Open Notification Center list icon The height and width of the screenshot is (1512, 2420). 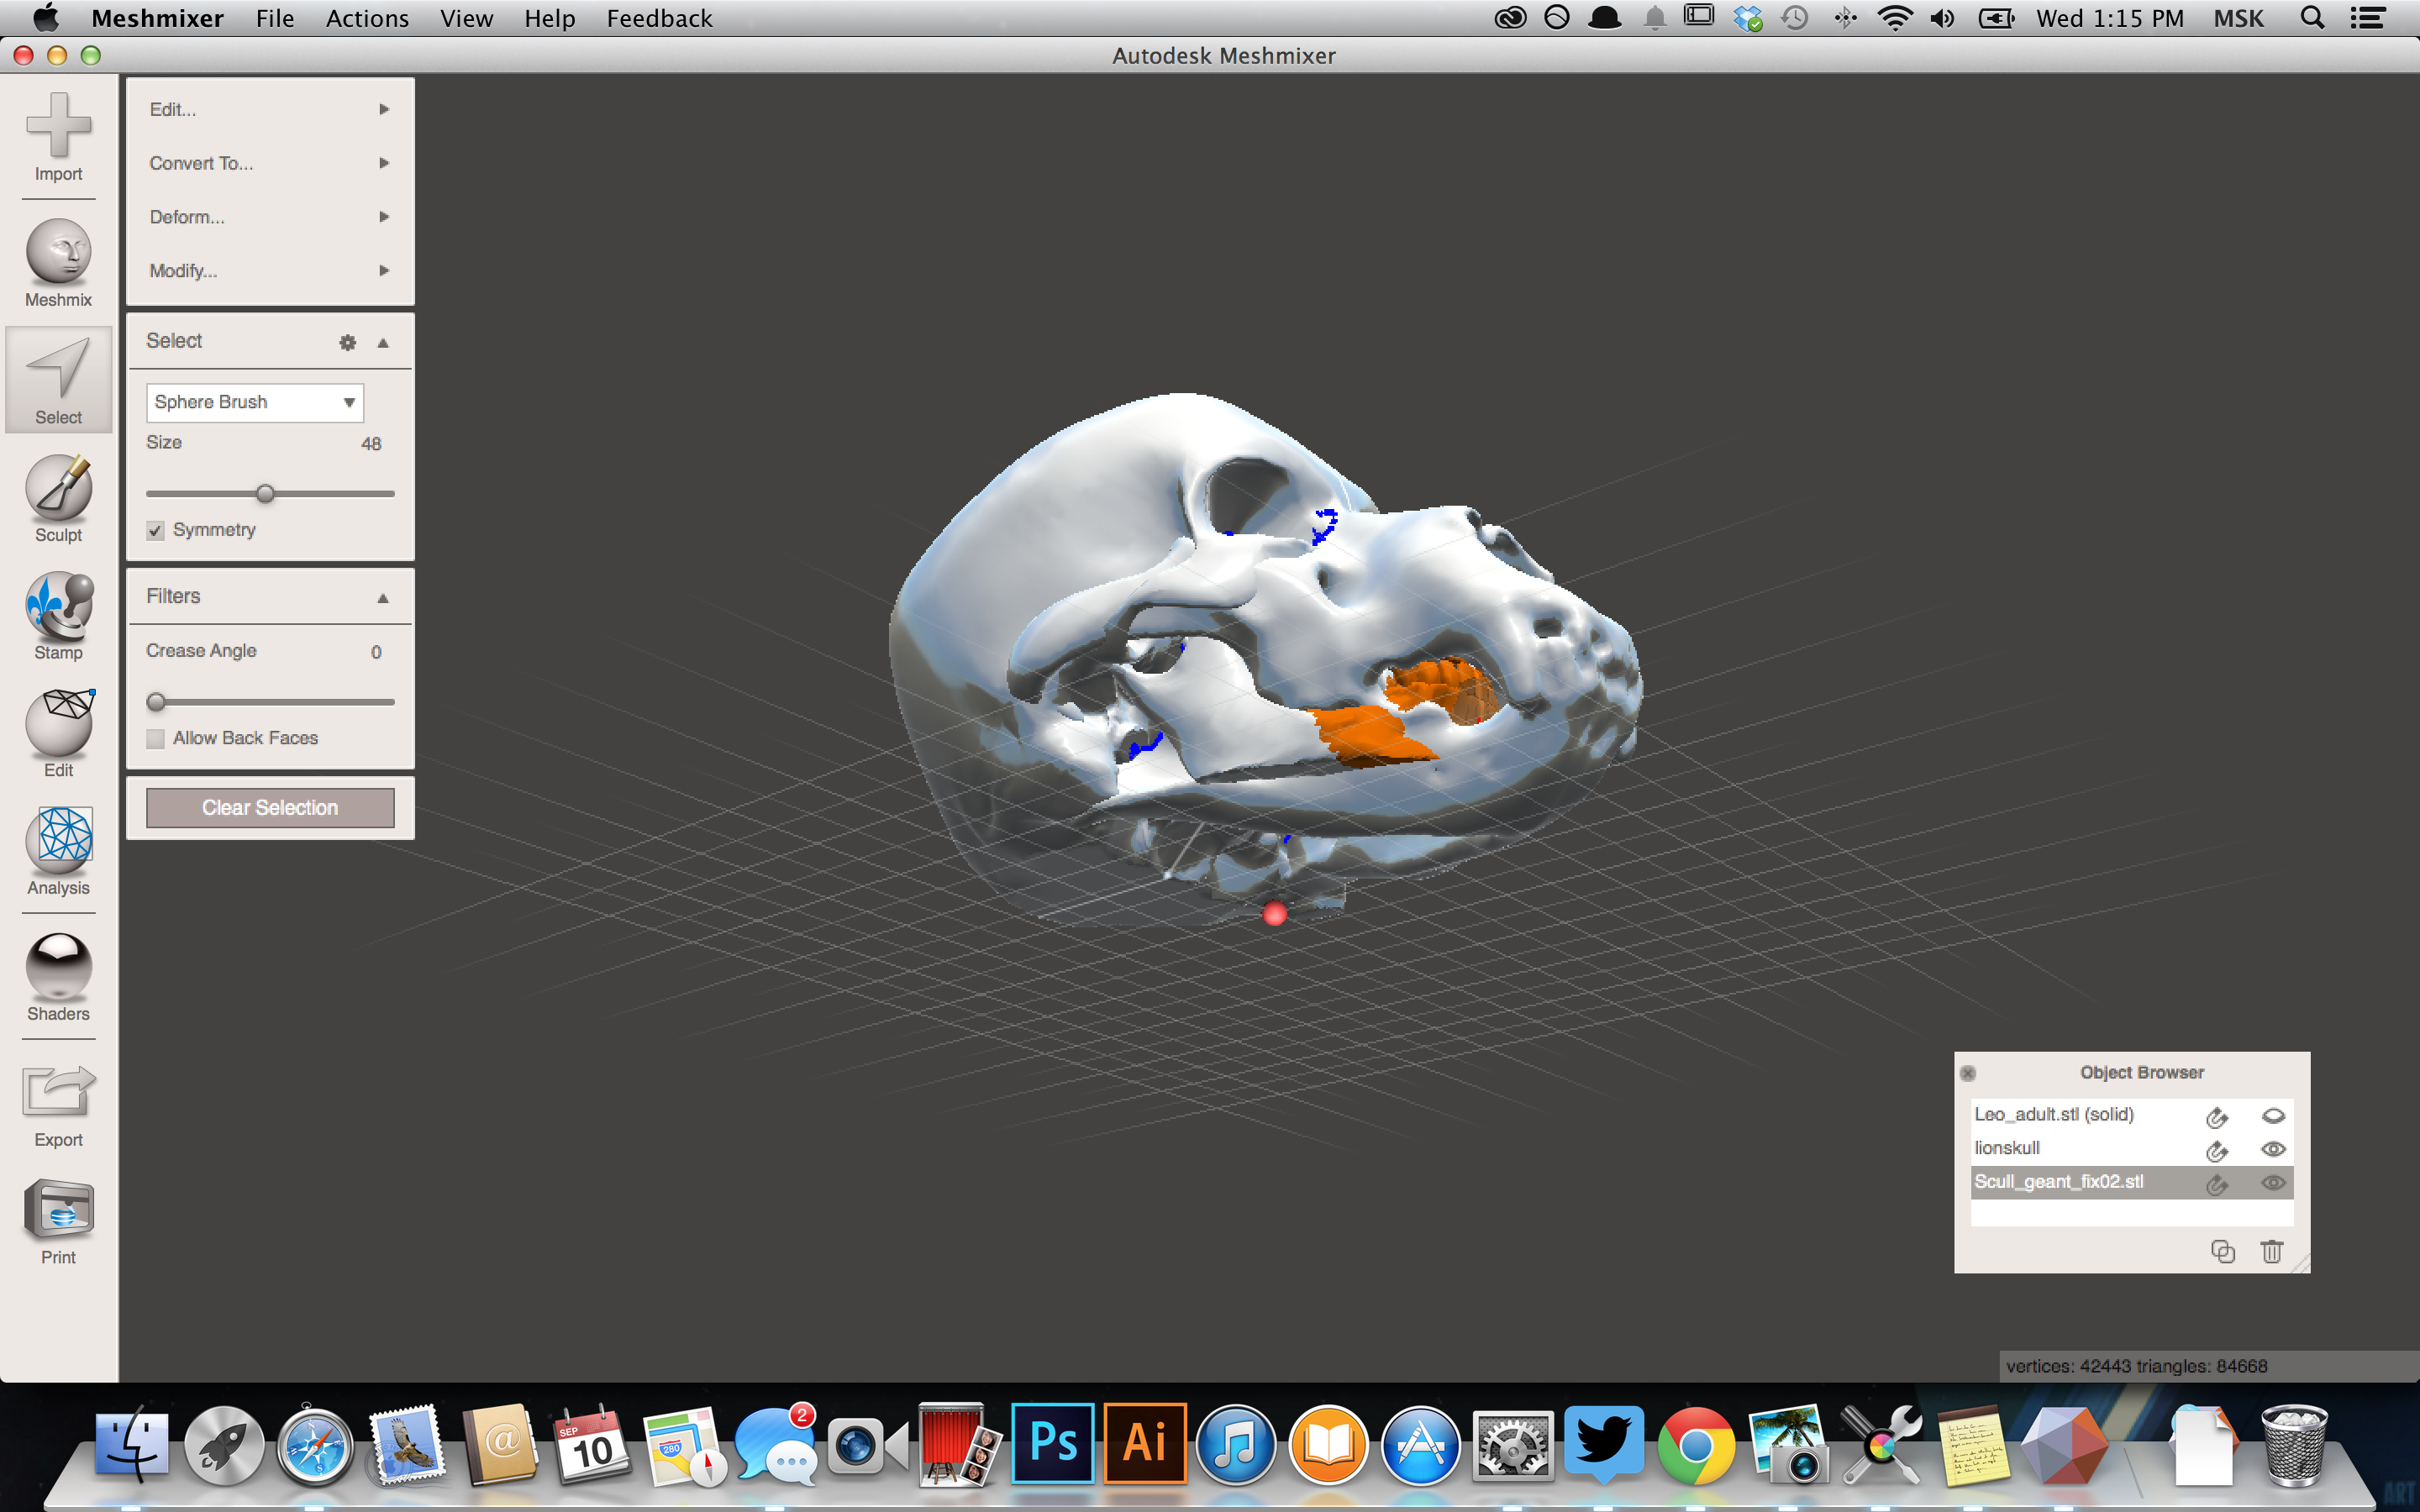coord(2367,18)
